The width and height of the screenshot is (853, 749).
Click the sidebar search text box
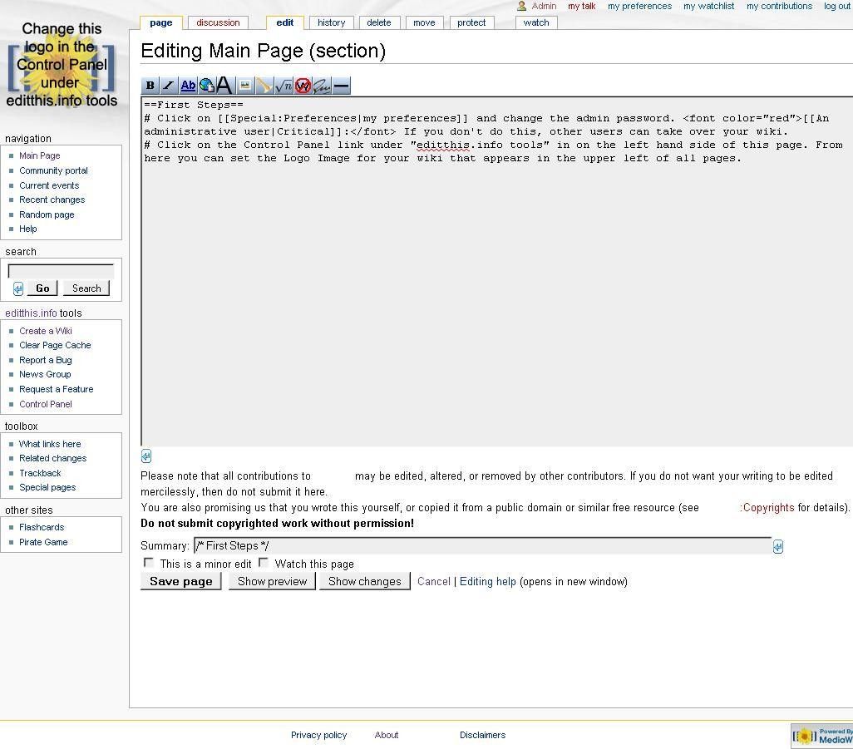point(61,271)
